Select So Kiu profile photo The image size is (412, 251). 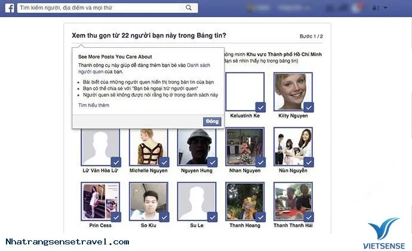[149, 202]
